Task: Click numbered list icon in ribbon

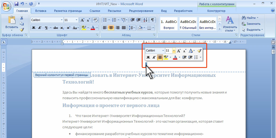Action: point(114,20)
